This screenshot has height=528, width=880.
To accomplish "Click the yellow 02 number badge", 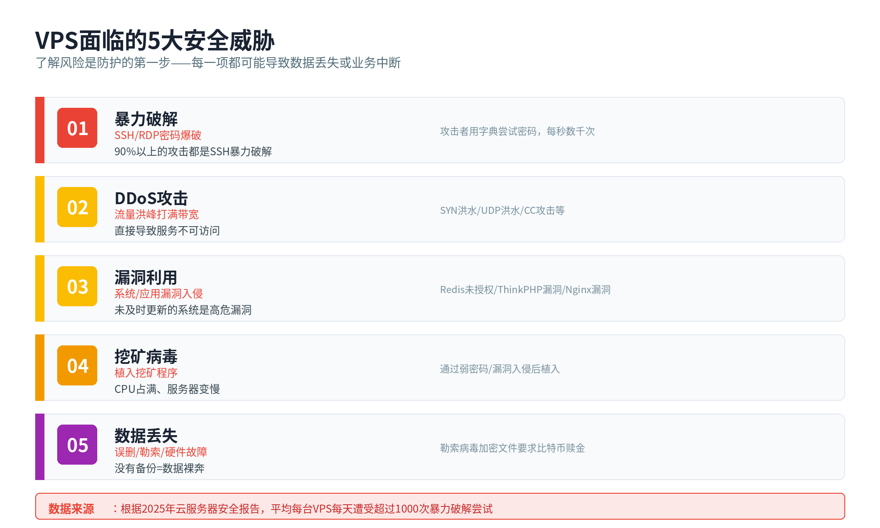I will [77, 207].
